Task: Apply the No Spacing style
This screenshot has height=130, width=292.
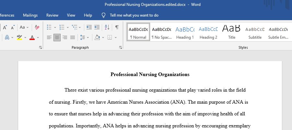Action: [x=161, y=32]
